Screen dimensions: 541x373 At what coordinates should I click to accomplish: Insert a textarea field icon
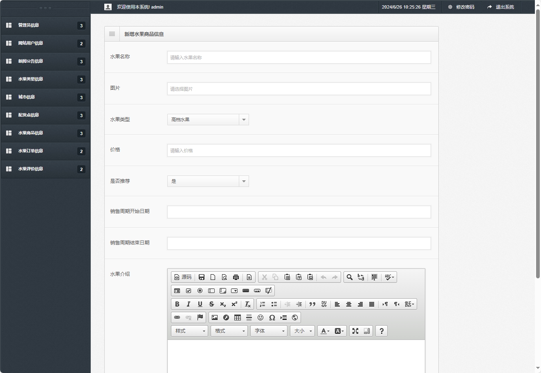223,291
